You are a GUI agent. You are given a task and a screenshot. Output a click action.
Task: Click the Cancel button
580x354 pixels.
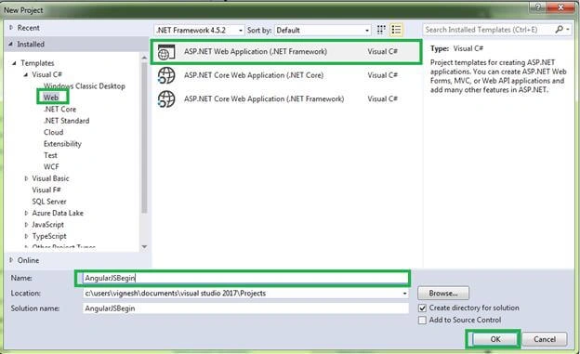point(545,339)
